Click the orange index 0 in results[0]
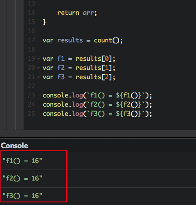Image resolution: width=196 pixels, height=205 pixels. (x=107, y=59)
